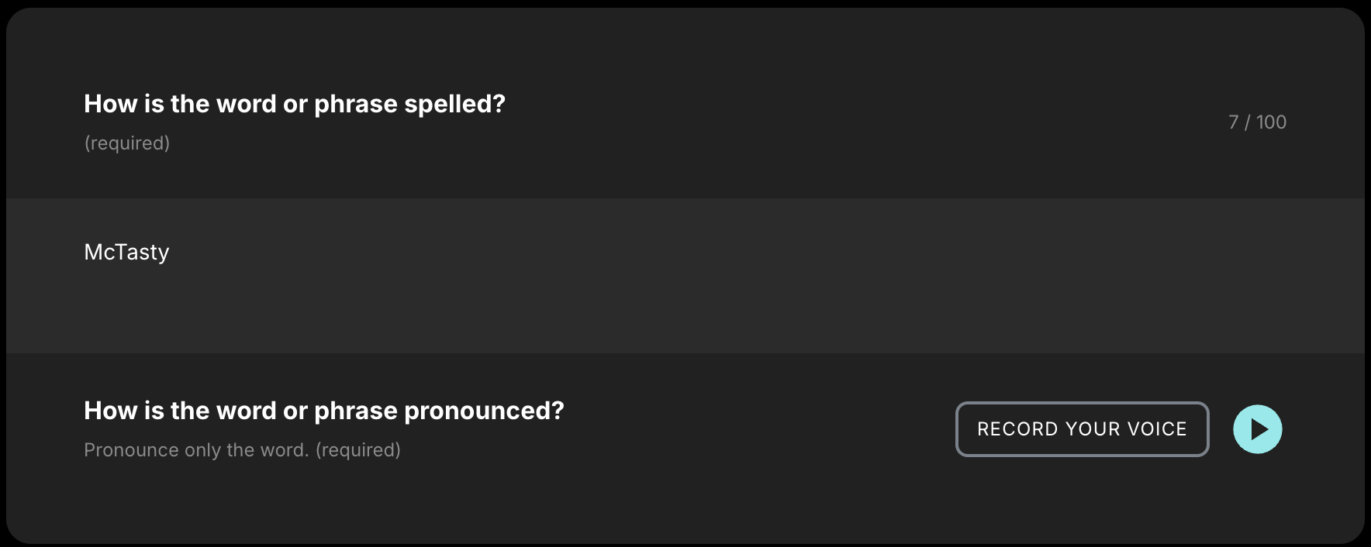This screenshot has height=547, width=1371.
Task: Start voice recording for the pronunciation
Action: [x=1082, y=429]
